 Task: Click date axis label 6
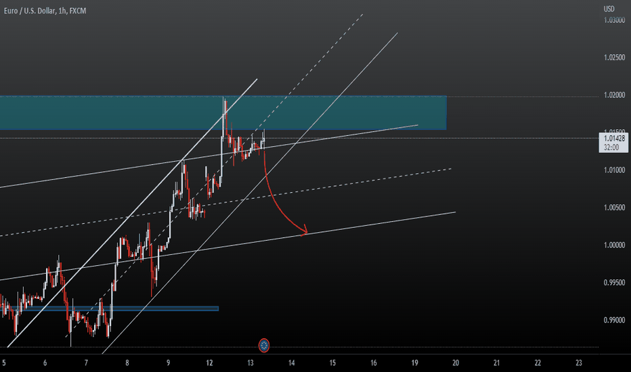(45, 363)
